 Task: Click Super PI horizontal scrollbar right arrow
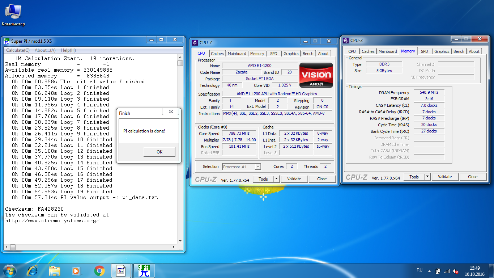click(174, 247)
